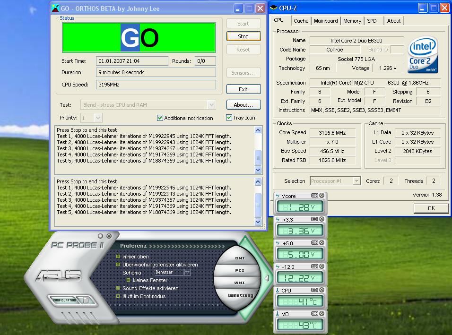
Task: Open the settings icon on the Vcore sensor
Action: tap(314, 196)
